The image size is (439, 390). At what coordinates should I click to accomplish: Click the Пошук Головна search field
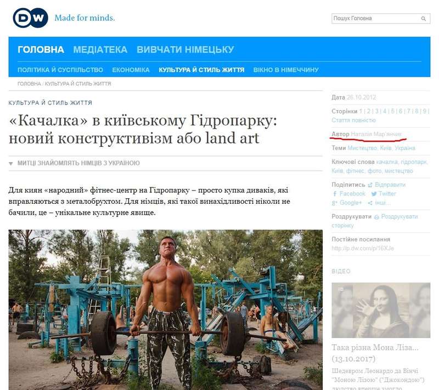[x=375, y=19]
